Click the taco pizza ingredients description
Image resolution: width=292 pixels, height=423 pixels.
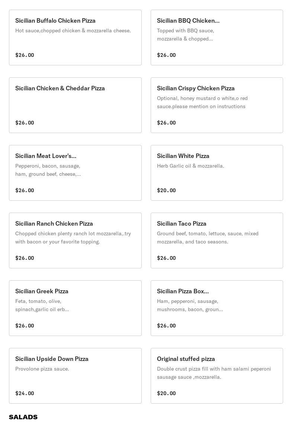[208, 238]
